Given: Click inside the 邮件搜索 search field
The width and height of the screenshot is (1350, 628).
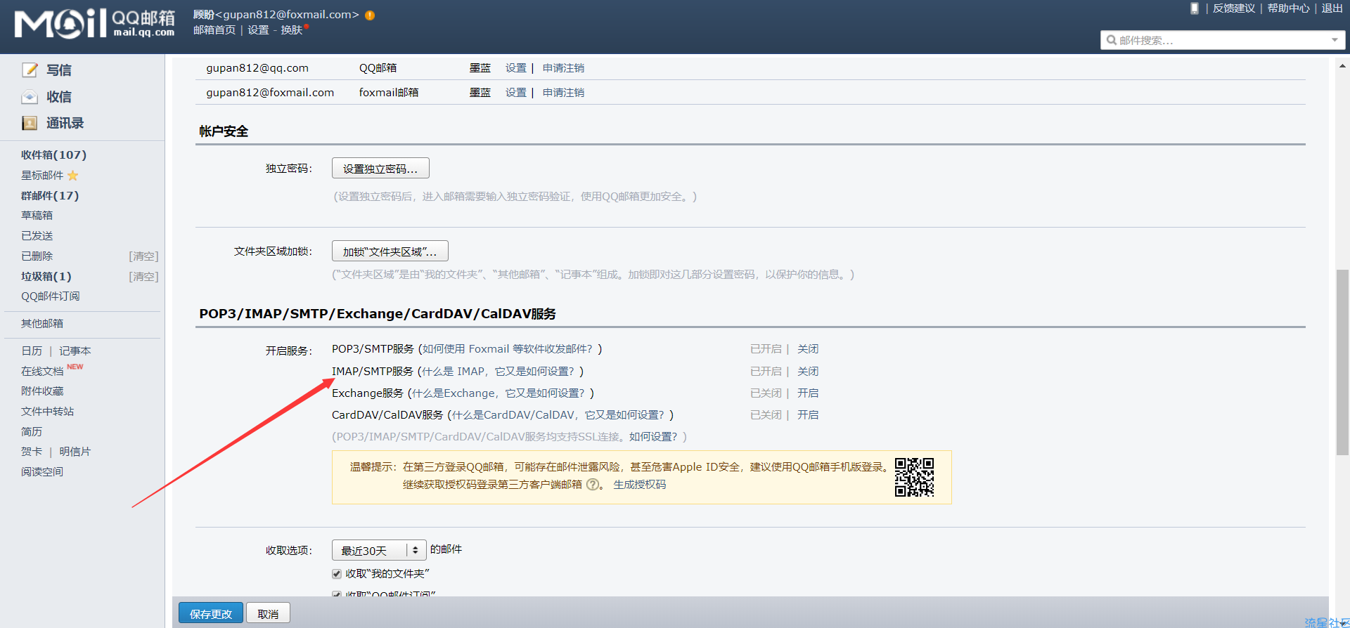Looking at the screenshot, I should tap(1223, 40).
